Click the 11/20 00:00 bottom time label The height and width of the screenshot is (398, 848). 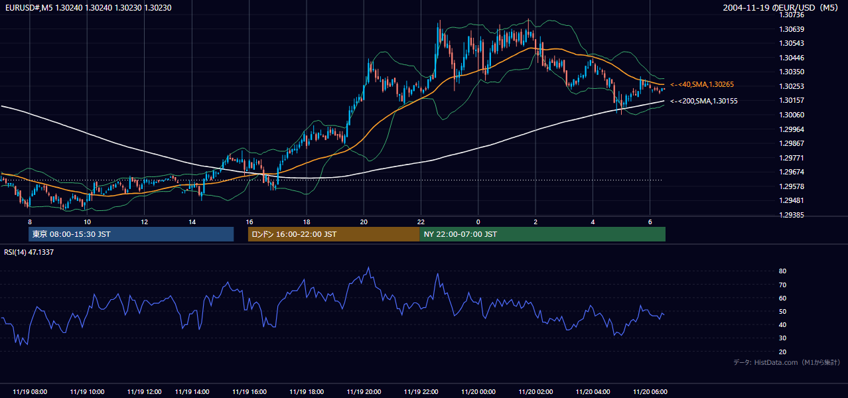tap(478, 391)
